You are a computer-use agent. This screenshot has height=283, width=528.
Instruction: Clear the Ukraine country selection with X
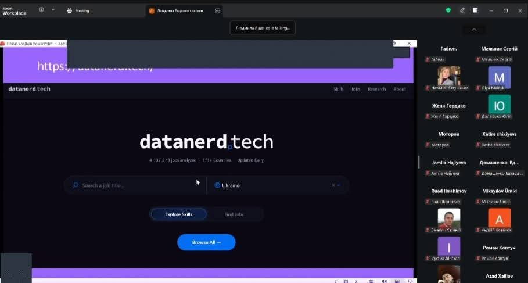pos(333,185)
